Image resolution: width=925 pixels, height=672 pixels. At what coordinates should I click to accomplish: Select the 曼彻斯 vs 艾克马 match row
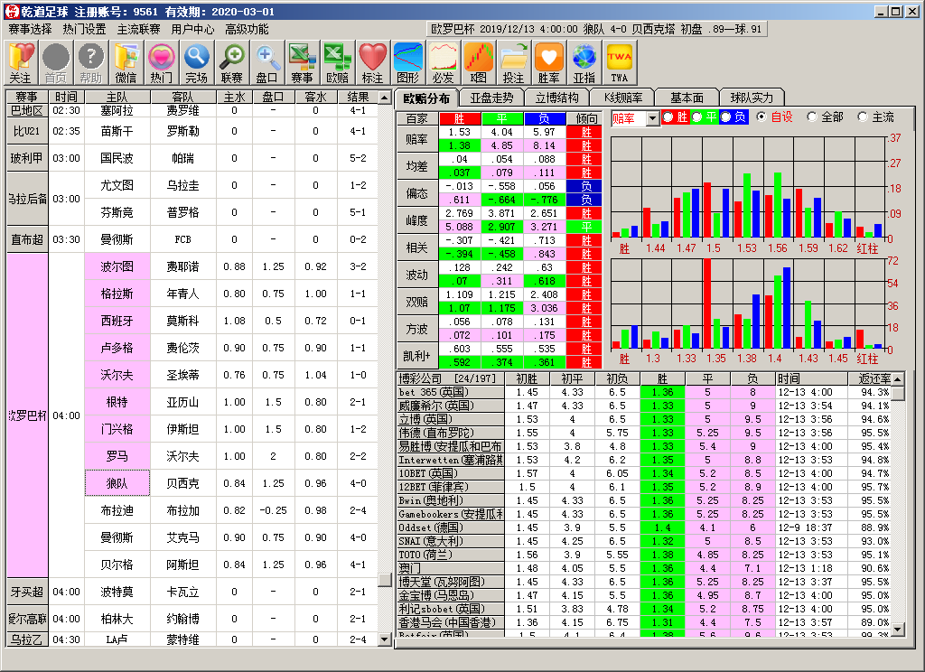point(232,537)
